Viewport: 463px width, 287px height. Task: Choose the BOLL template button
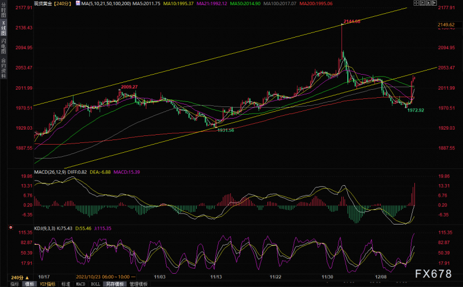pyautogui.click(x=95, y=284)
